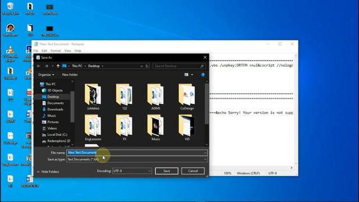This screenshot has width=359, height=202.
Task: Click Notepad horizontal scrollbar right arrow
Action: pyautogui.click(x=292, y=168)
